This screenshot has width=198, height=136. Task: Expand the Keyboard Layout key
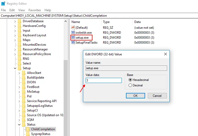click(x=15, y=36)
